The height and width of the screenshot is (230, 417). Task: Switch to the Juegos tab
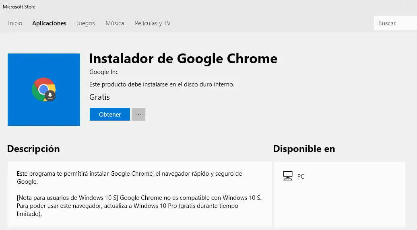[85, 23]
